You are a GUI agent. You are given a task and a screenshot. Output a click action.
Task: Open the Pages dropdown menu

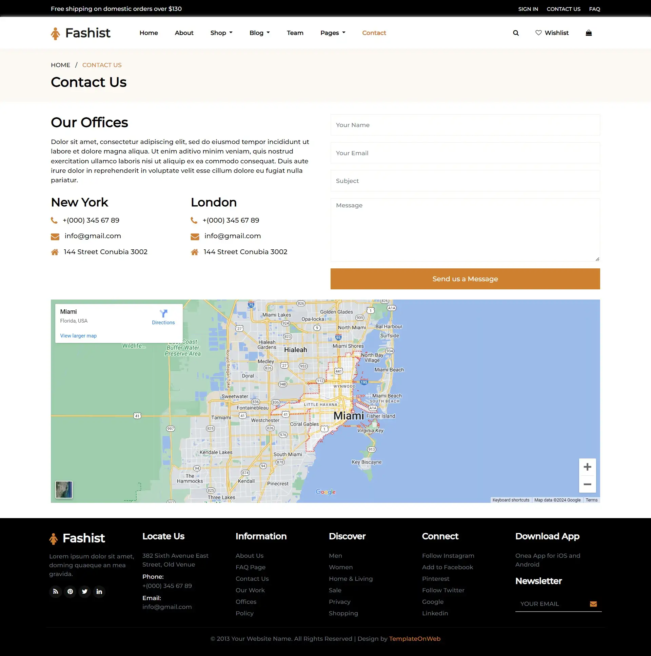pos(333,33)
